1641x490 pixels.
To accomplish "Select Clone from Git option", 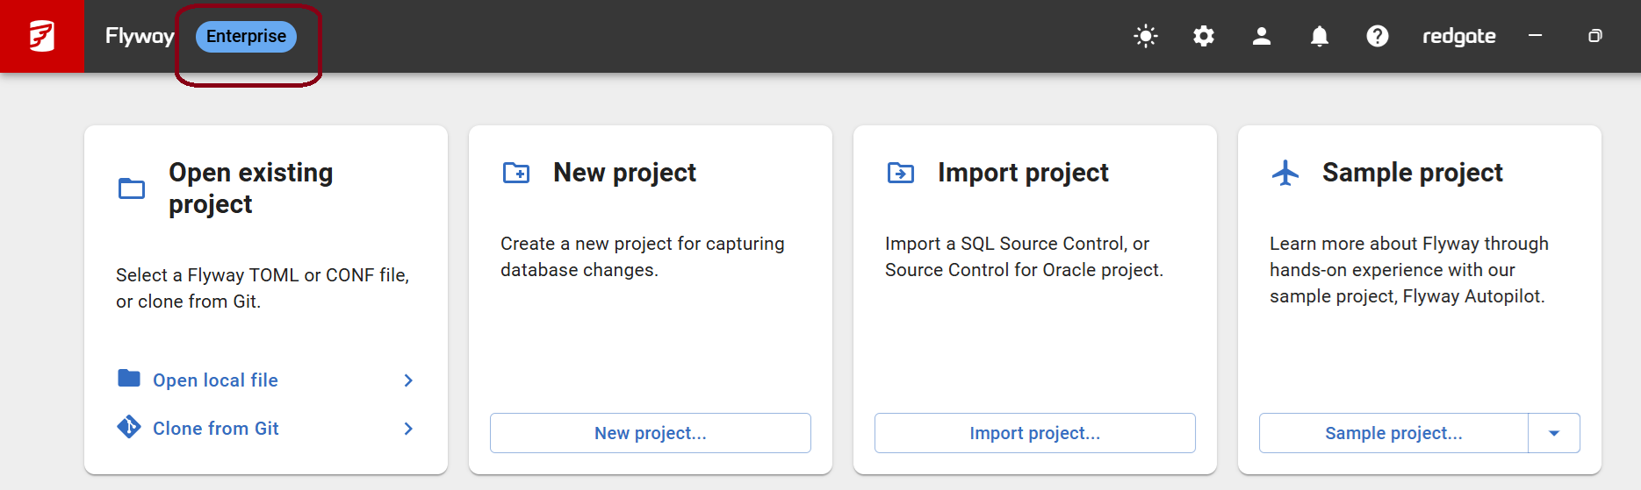I will 216,428.
